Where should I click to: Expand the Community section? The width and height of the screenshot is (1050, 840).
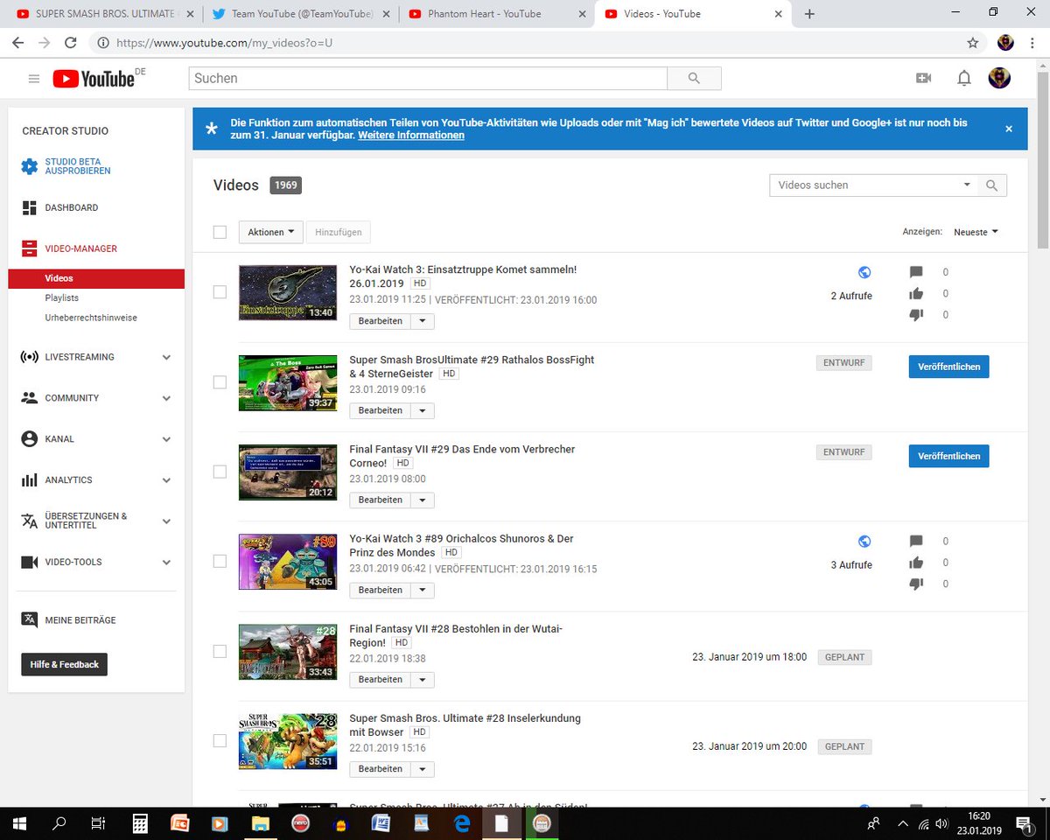166,398
